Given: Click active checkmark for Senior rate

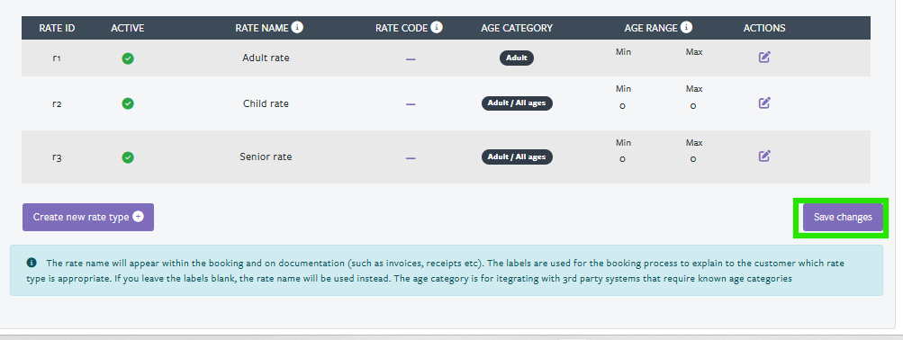Looking at the screenshot, I should point(128,157).
